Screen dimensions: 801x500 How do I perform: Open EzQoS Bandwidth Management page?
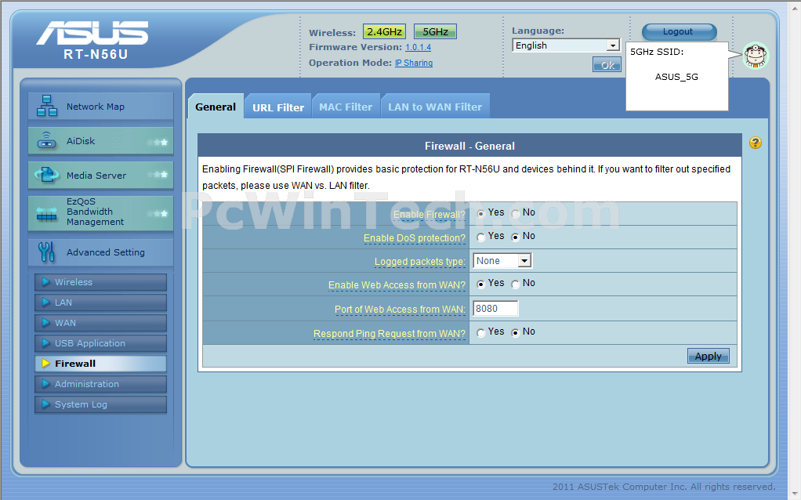[x=100, y=213]
